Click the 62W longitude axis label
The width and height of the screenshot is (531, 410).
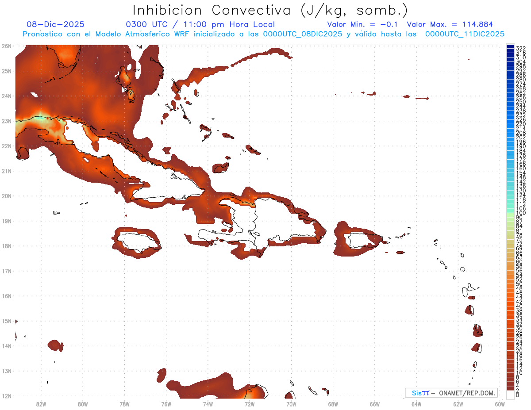pos(458,404)
